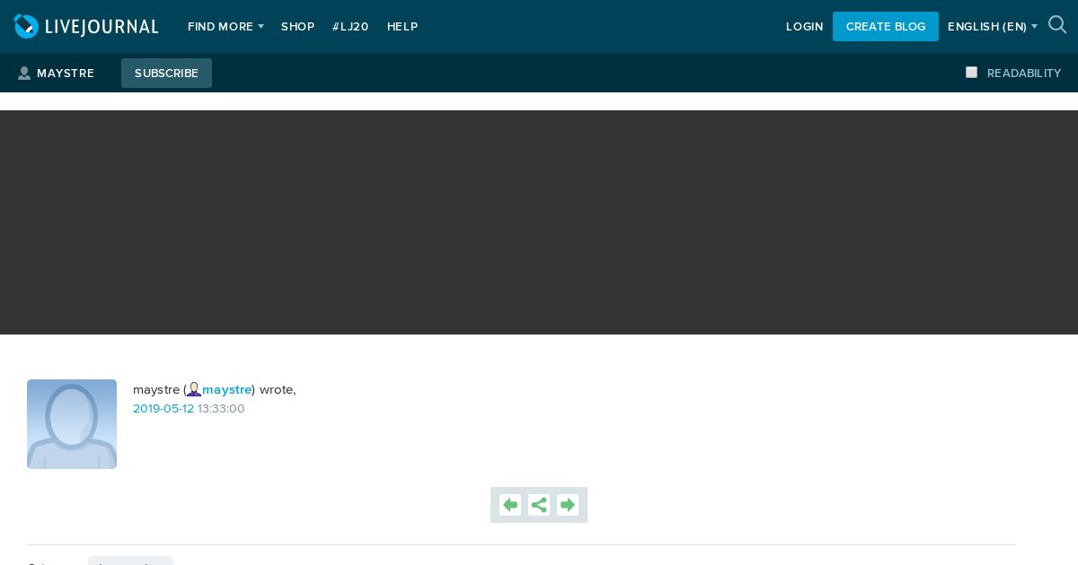
Task: Click the Login link
Action: tap(805, 27)
